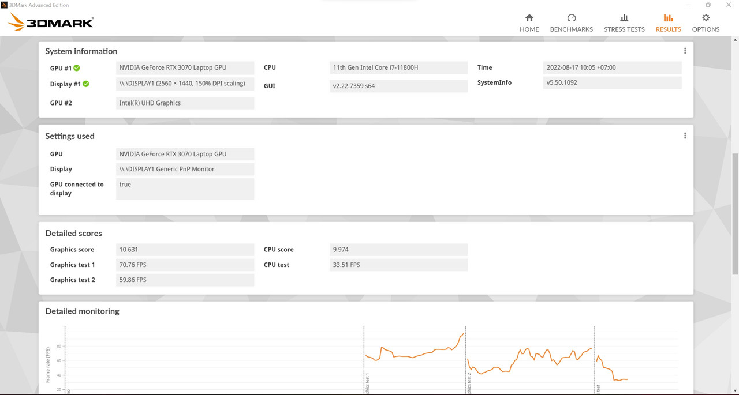
Task: Open System information three-dot menu
Action: [x=685, y=51]
